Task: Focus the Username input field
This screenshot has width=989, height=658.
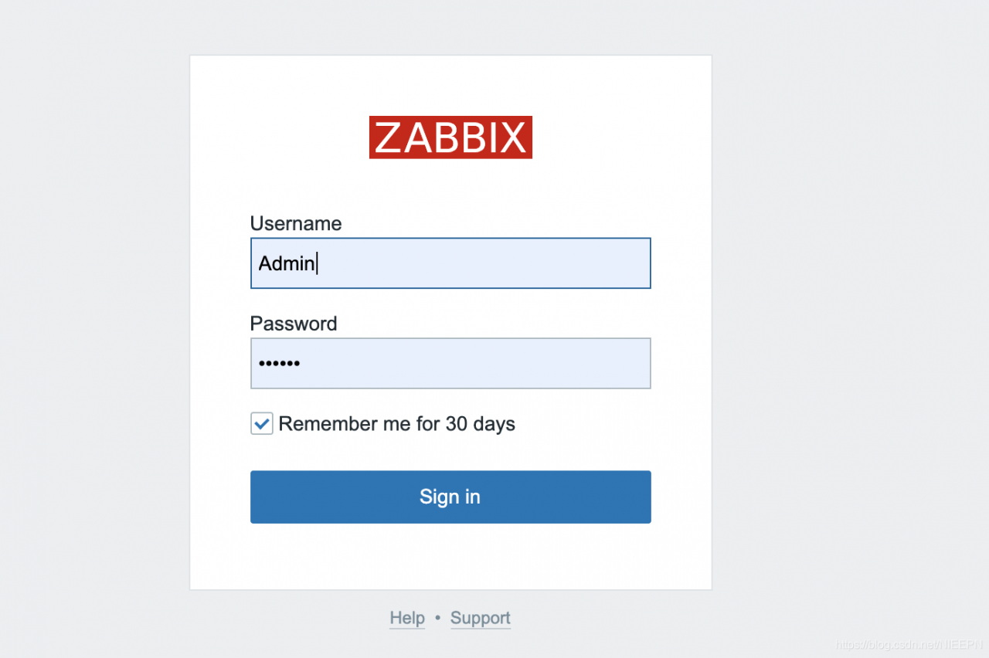Action: coord(450,263)
